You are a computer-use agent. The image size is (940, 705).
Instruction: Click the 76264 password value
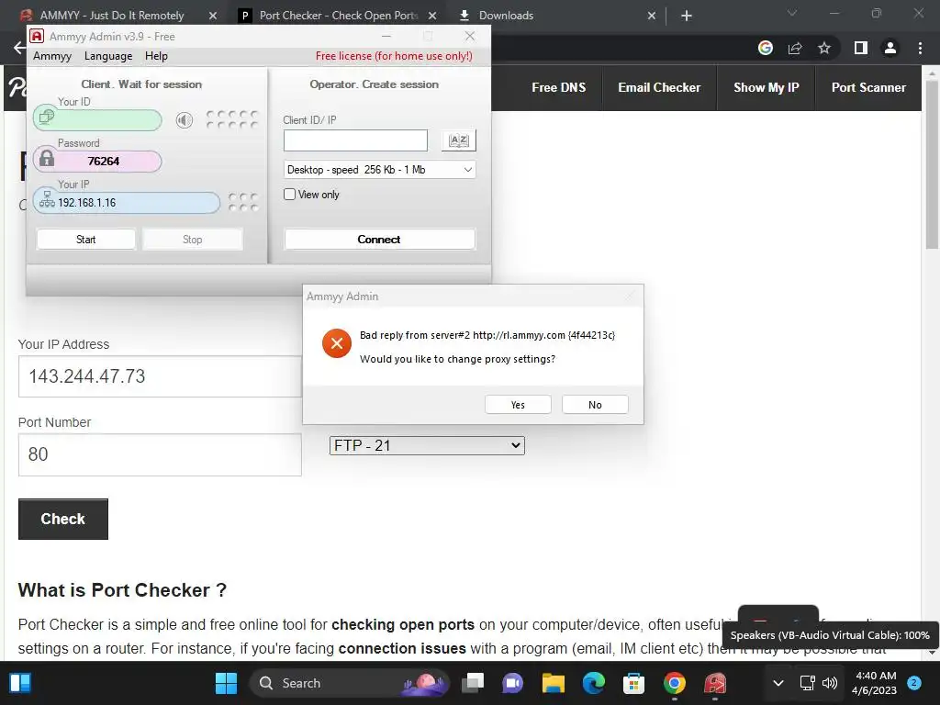pyautogui.click(x=103, y=162)
